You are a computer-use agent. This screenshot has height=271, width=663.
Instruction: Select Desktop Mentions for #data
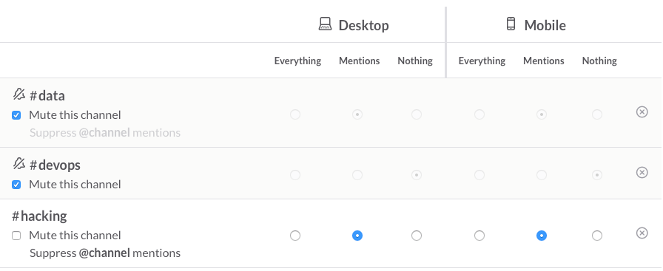(x=357, y=114)
